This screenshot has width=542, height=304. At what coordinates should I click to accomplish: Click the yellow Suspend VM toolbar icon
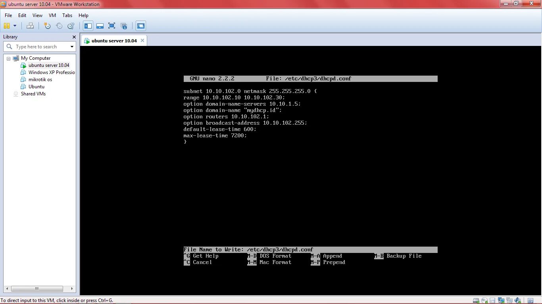[7, 26]
